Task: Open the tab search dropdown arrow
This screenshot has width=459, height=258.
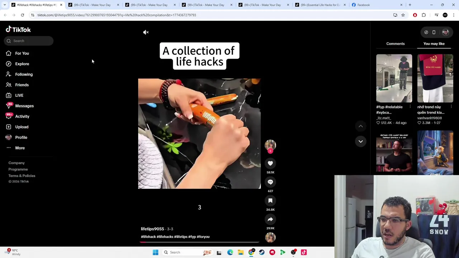Action: [5, 5]
